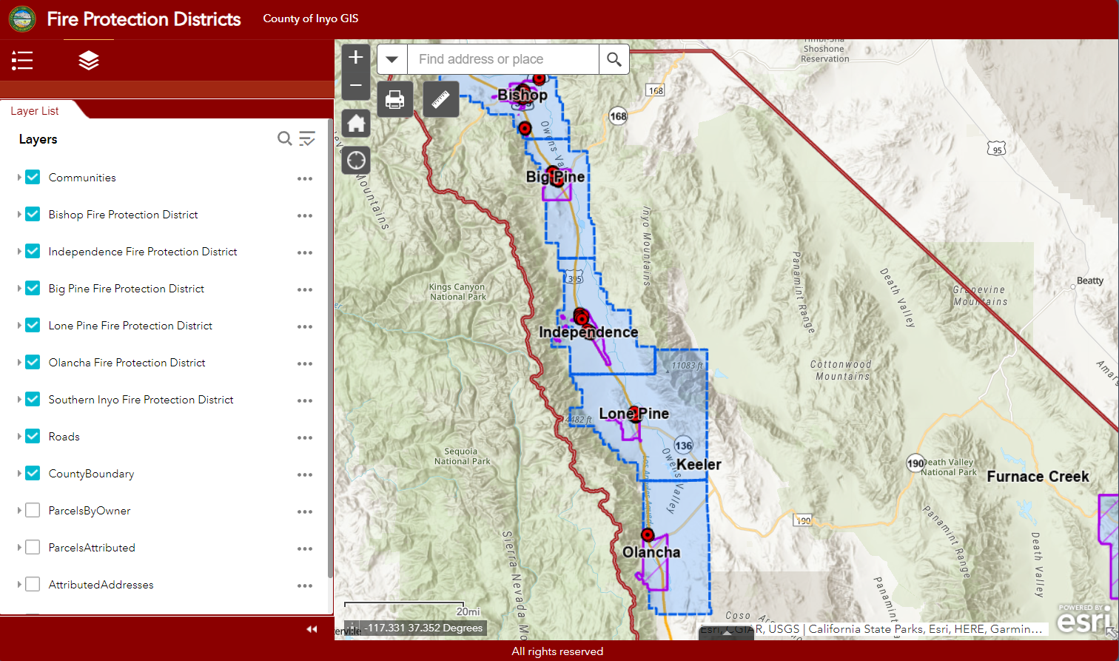The image size is (1119, 661).
Task: Uncheck the Communities layer
Action: click(x=33, y=177)
